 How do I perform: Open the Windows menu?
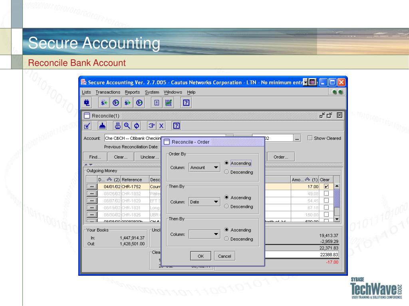point(173,92)
